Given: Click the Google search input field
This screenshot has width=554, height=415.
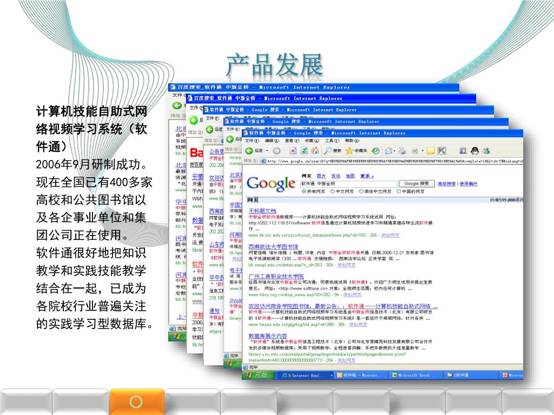Looking at the screenshot, I should pyautogui.click(x=348, y=184).
